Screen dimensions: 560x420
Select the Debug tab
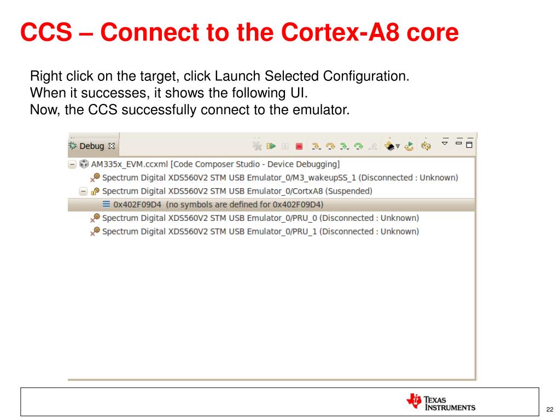92,146
